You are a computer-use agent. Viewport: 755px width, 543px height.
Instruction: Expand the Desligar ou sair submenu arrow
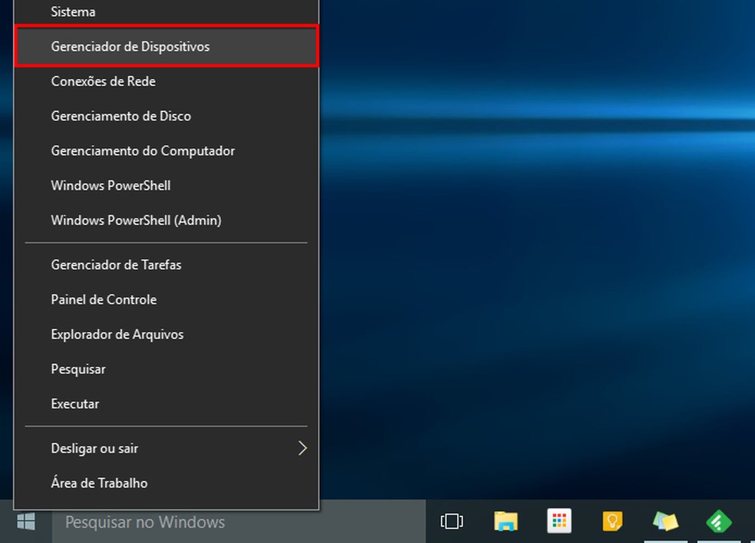302,448
